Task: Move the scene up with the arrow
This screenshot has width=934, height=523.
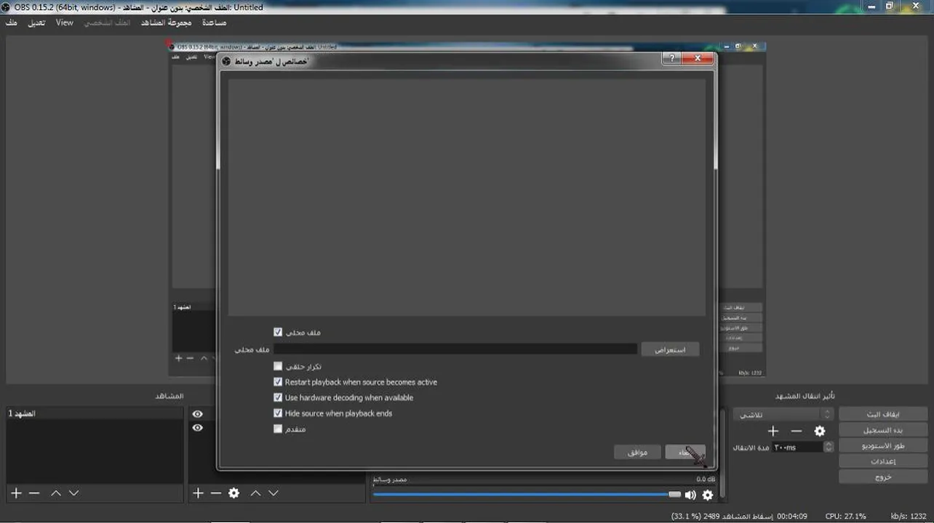Action: 56,493
